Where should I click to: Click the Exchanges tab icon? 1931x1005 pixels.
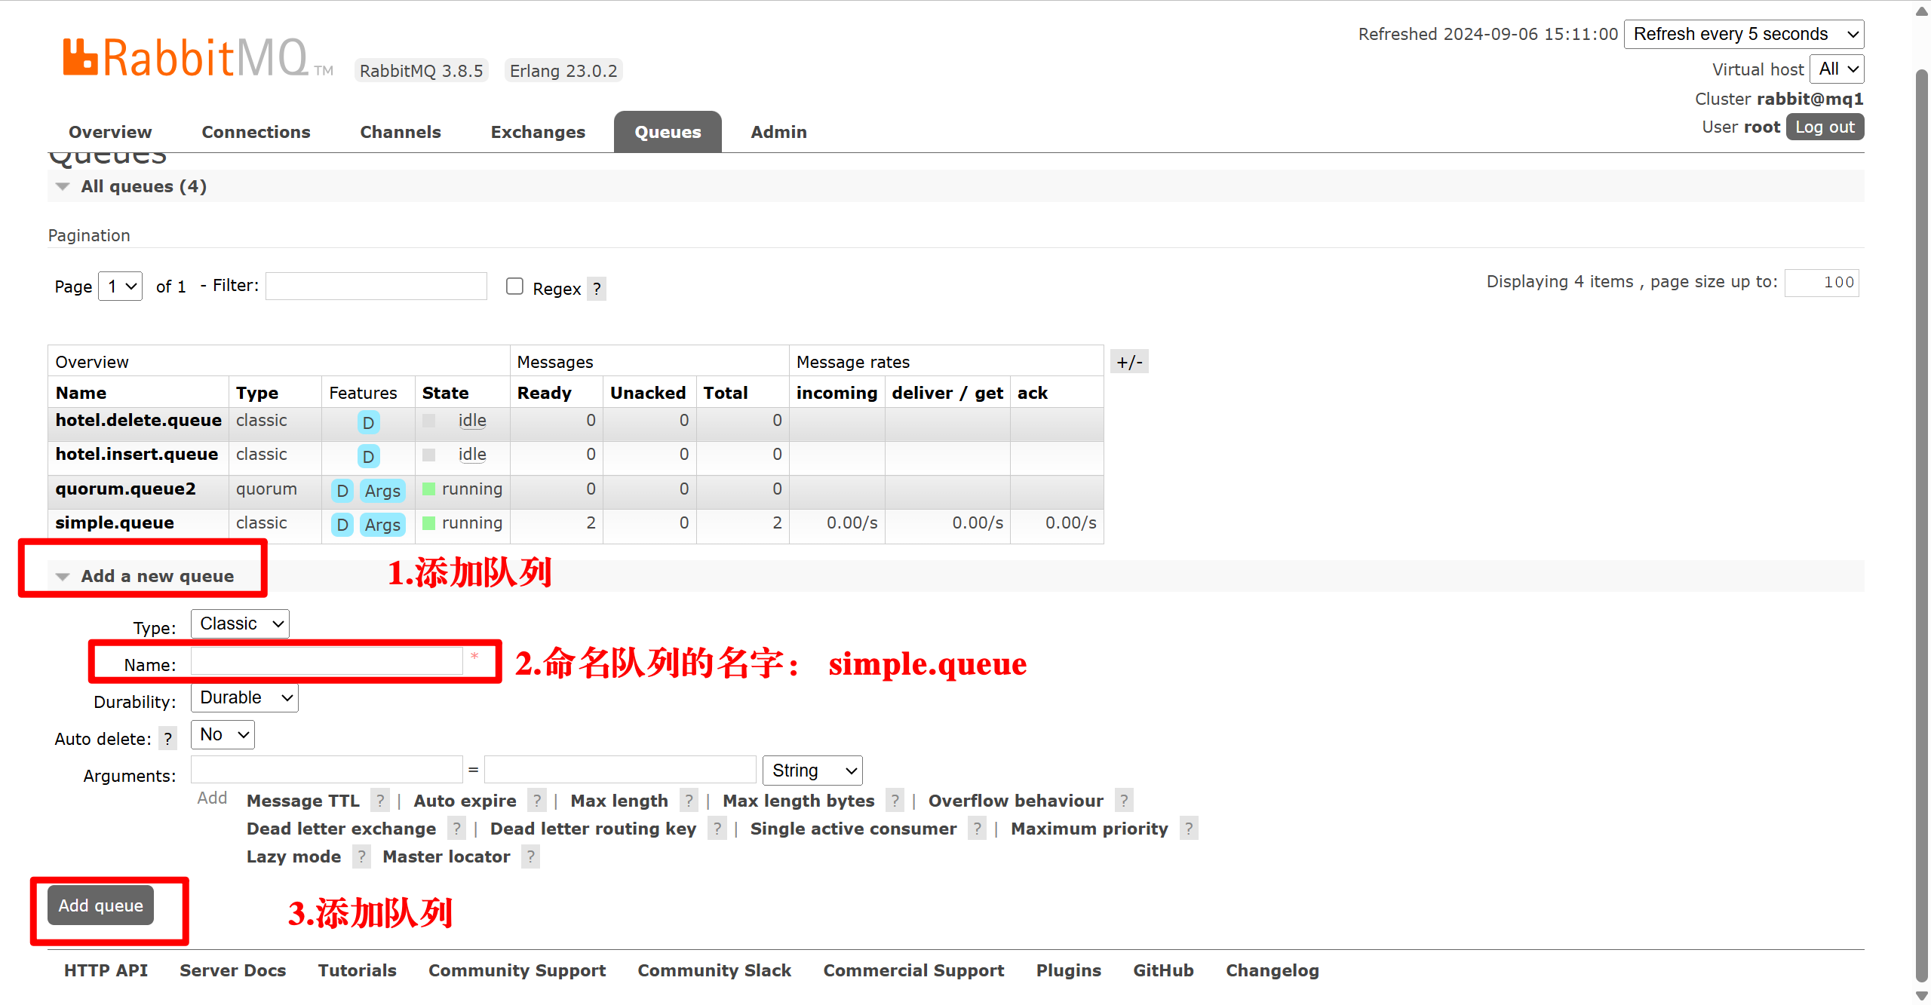pos(536,131)
